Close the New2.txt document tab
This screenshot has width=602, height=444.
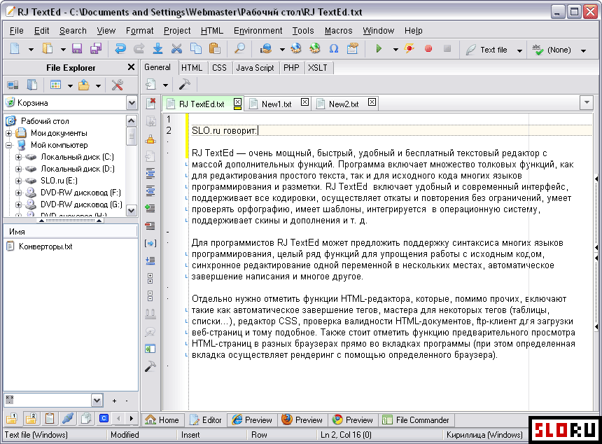coord(372,102)
